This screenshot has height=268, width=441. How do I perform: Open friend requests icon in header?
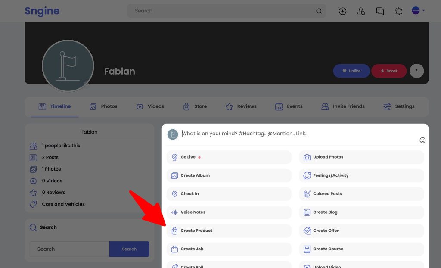pos(361,11)
